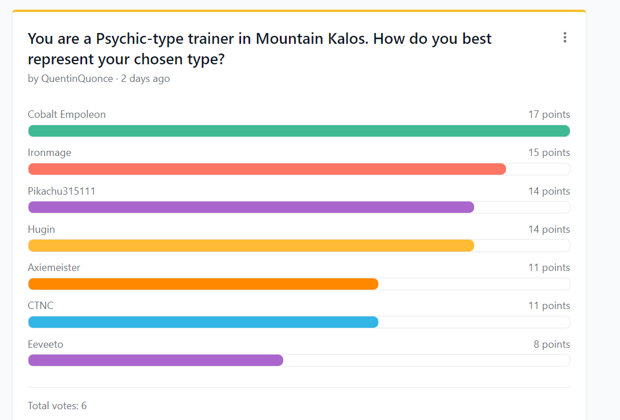Click the blue CTNC result bar
The image size is (620, 420).
click(x=203, y=322)
